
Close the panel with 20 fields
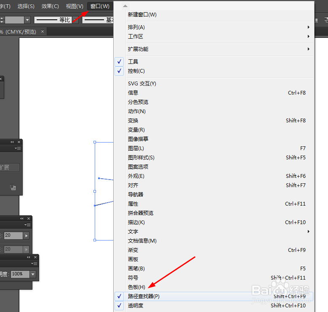(x=29, y=218)
